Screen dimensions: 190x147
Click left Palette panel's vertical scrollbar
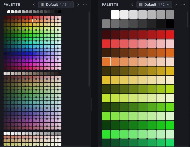pyautogui.click(x=89, y=49)
